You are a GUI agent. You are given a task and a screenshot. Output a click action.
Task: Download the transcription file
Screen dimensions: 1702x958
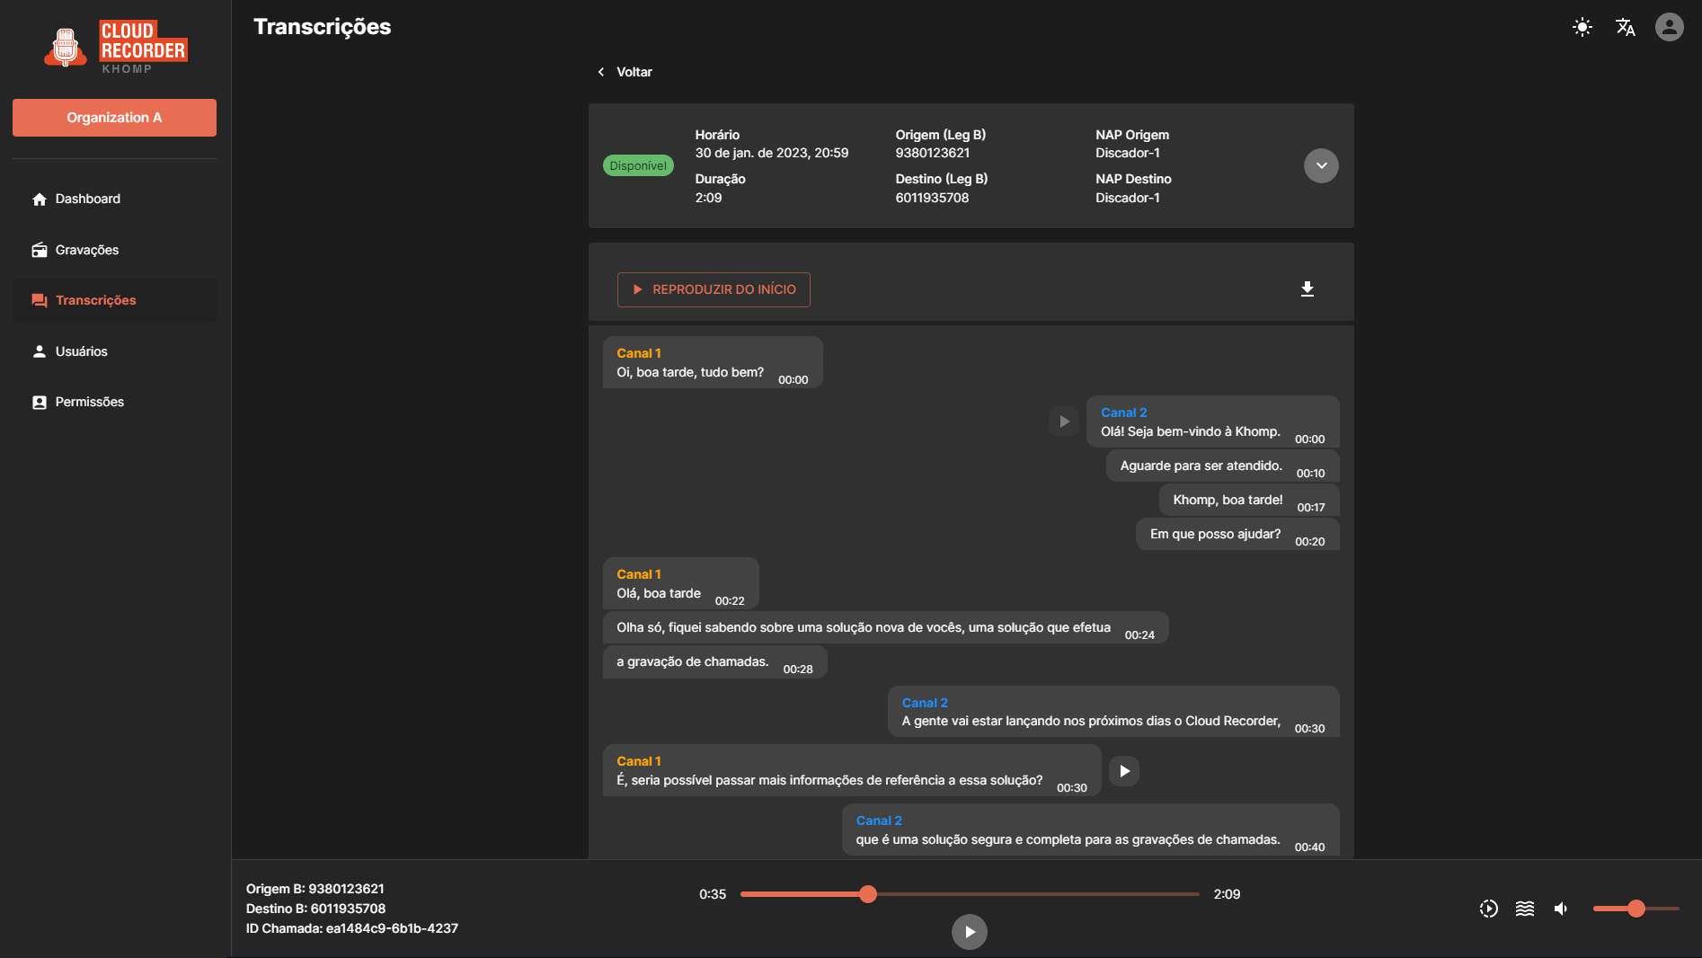pos(1308,288)
